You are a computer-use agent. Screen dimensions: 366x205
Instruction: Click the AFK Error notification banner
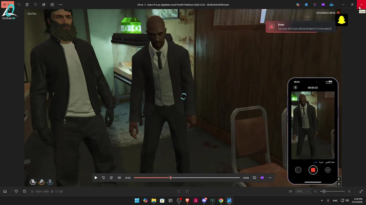coord(300,26)
